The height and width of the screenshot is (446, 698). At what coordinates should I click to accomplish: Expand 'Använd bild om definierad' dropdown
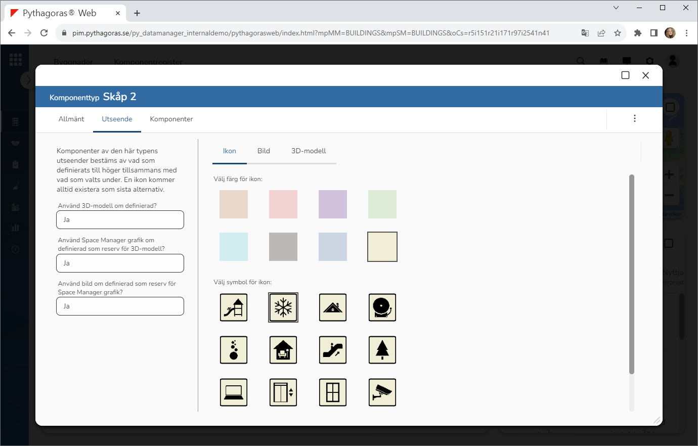pos(120,306)
